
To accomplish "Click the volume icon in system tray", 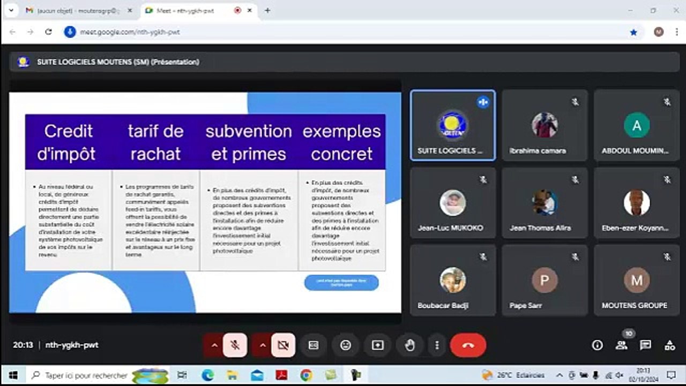I will [x=619, y=375].
